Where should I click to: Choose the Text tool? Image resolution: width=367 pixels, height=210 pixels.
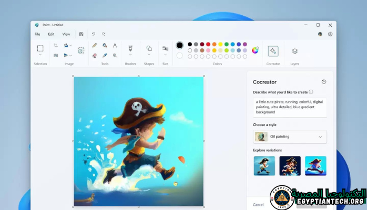pyautogui.click(x=115, y=46)
